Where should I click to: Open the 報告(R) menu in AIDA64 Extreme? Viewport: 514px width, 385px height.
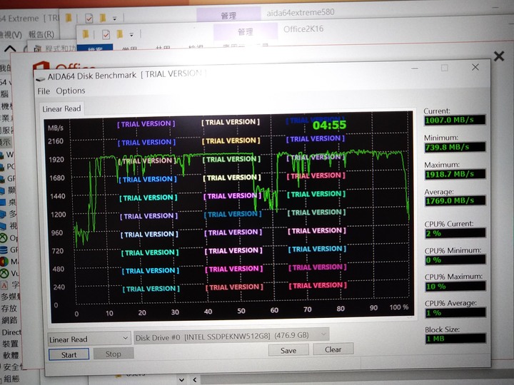point(41,34)
